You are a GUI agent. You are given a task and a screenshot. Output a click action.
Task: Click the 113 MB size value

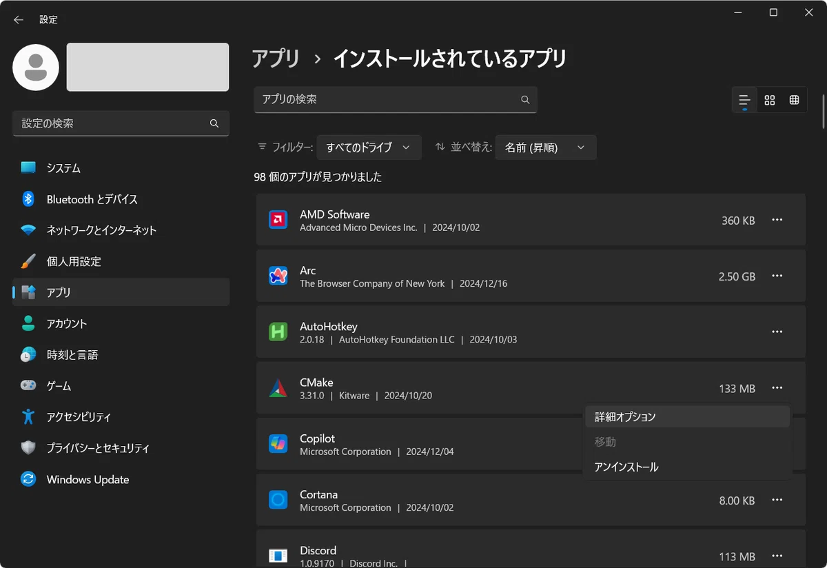pyautogui.click(x=737, y=556)
